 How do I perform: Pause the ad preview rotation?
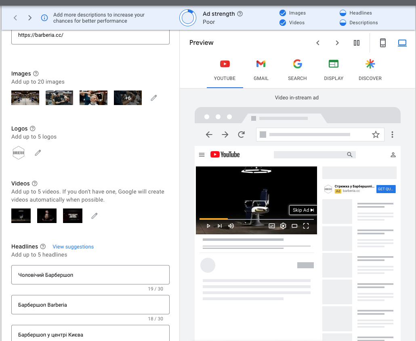(x=357, y=43)
